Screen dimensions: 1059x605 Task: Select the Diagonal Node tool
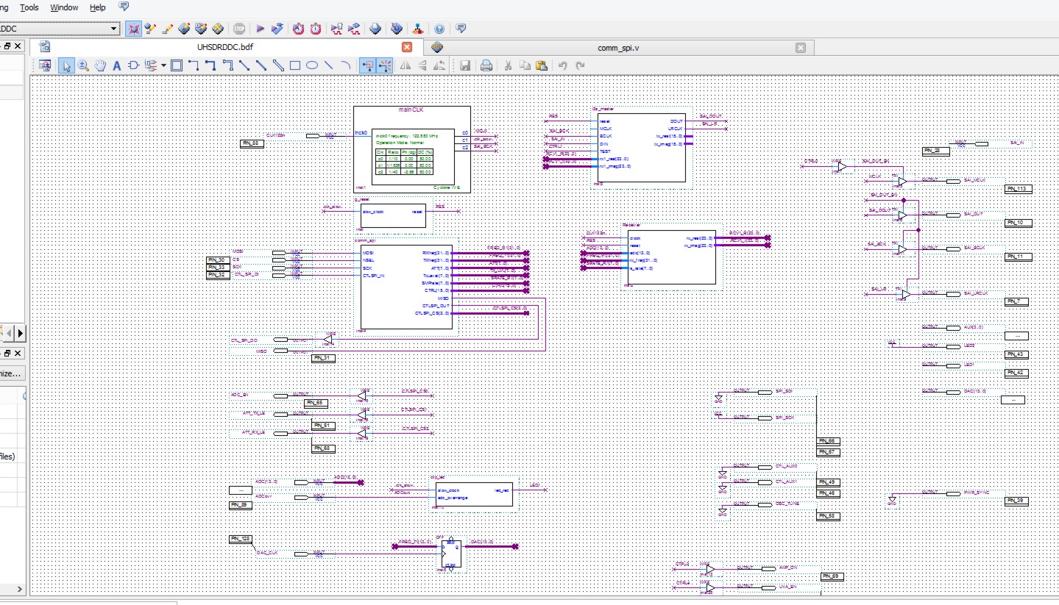pyautogui.click(x=244, y=66)
